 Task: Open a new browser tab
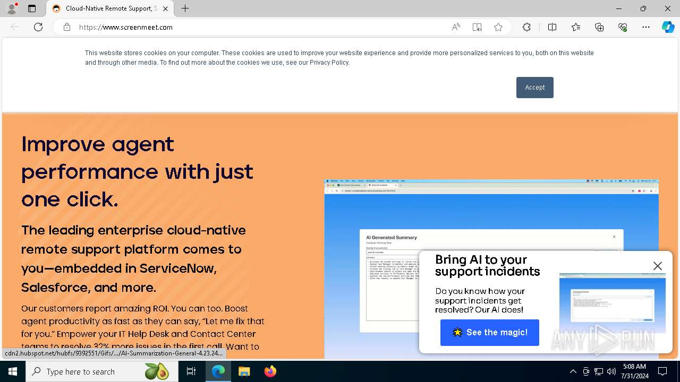(x=185, y=8)
